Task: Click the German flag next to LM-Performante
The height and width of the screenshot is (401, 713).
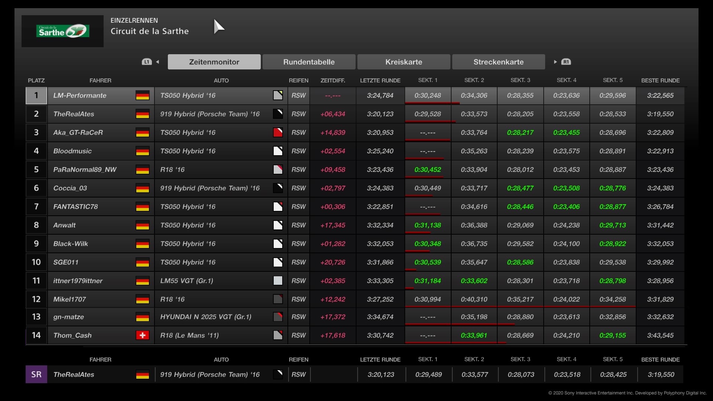Action: [142, 95]
